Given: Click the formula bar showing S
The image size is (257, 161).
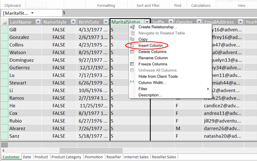Looking at the screenshot, I should coord(160,13).
